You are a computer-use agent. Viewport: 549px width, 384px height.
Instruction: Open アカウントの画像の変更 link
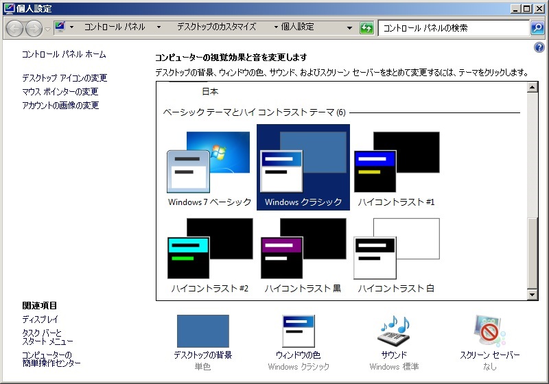60,106
